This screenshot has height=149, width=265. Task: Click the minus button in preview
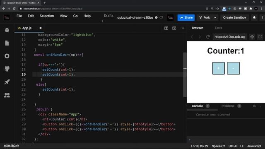233,68
